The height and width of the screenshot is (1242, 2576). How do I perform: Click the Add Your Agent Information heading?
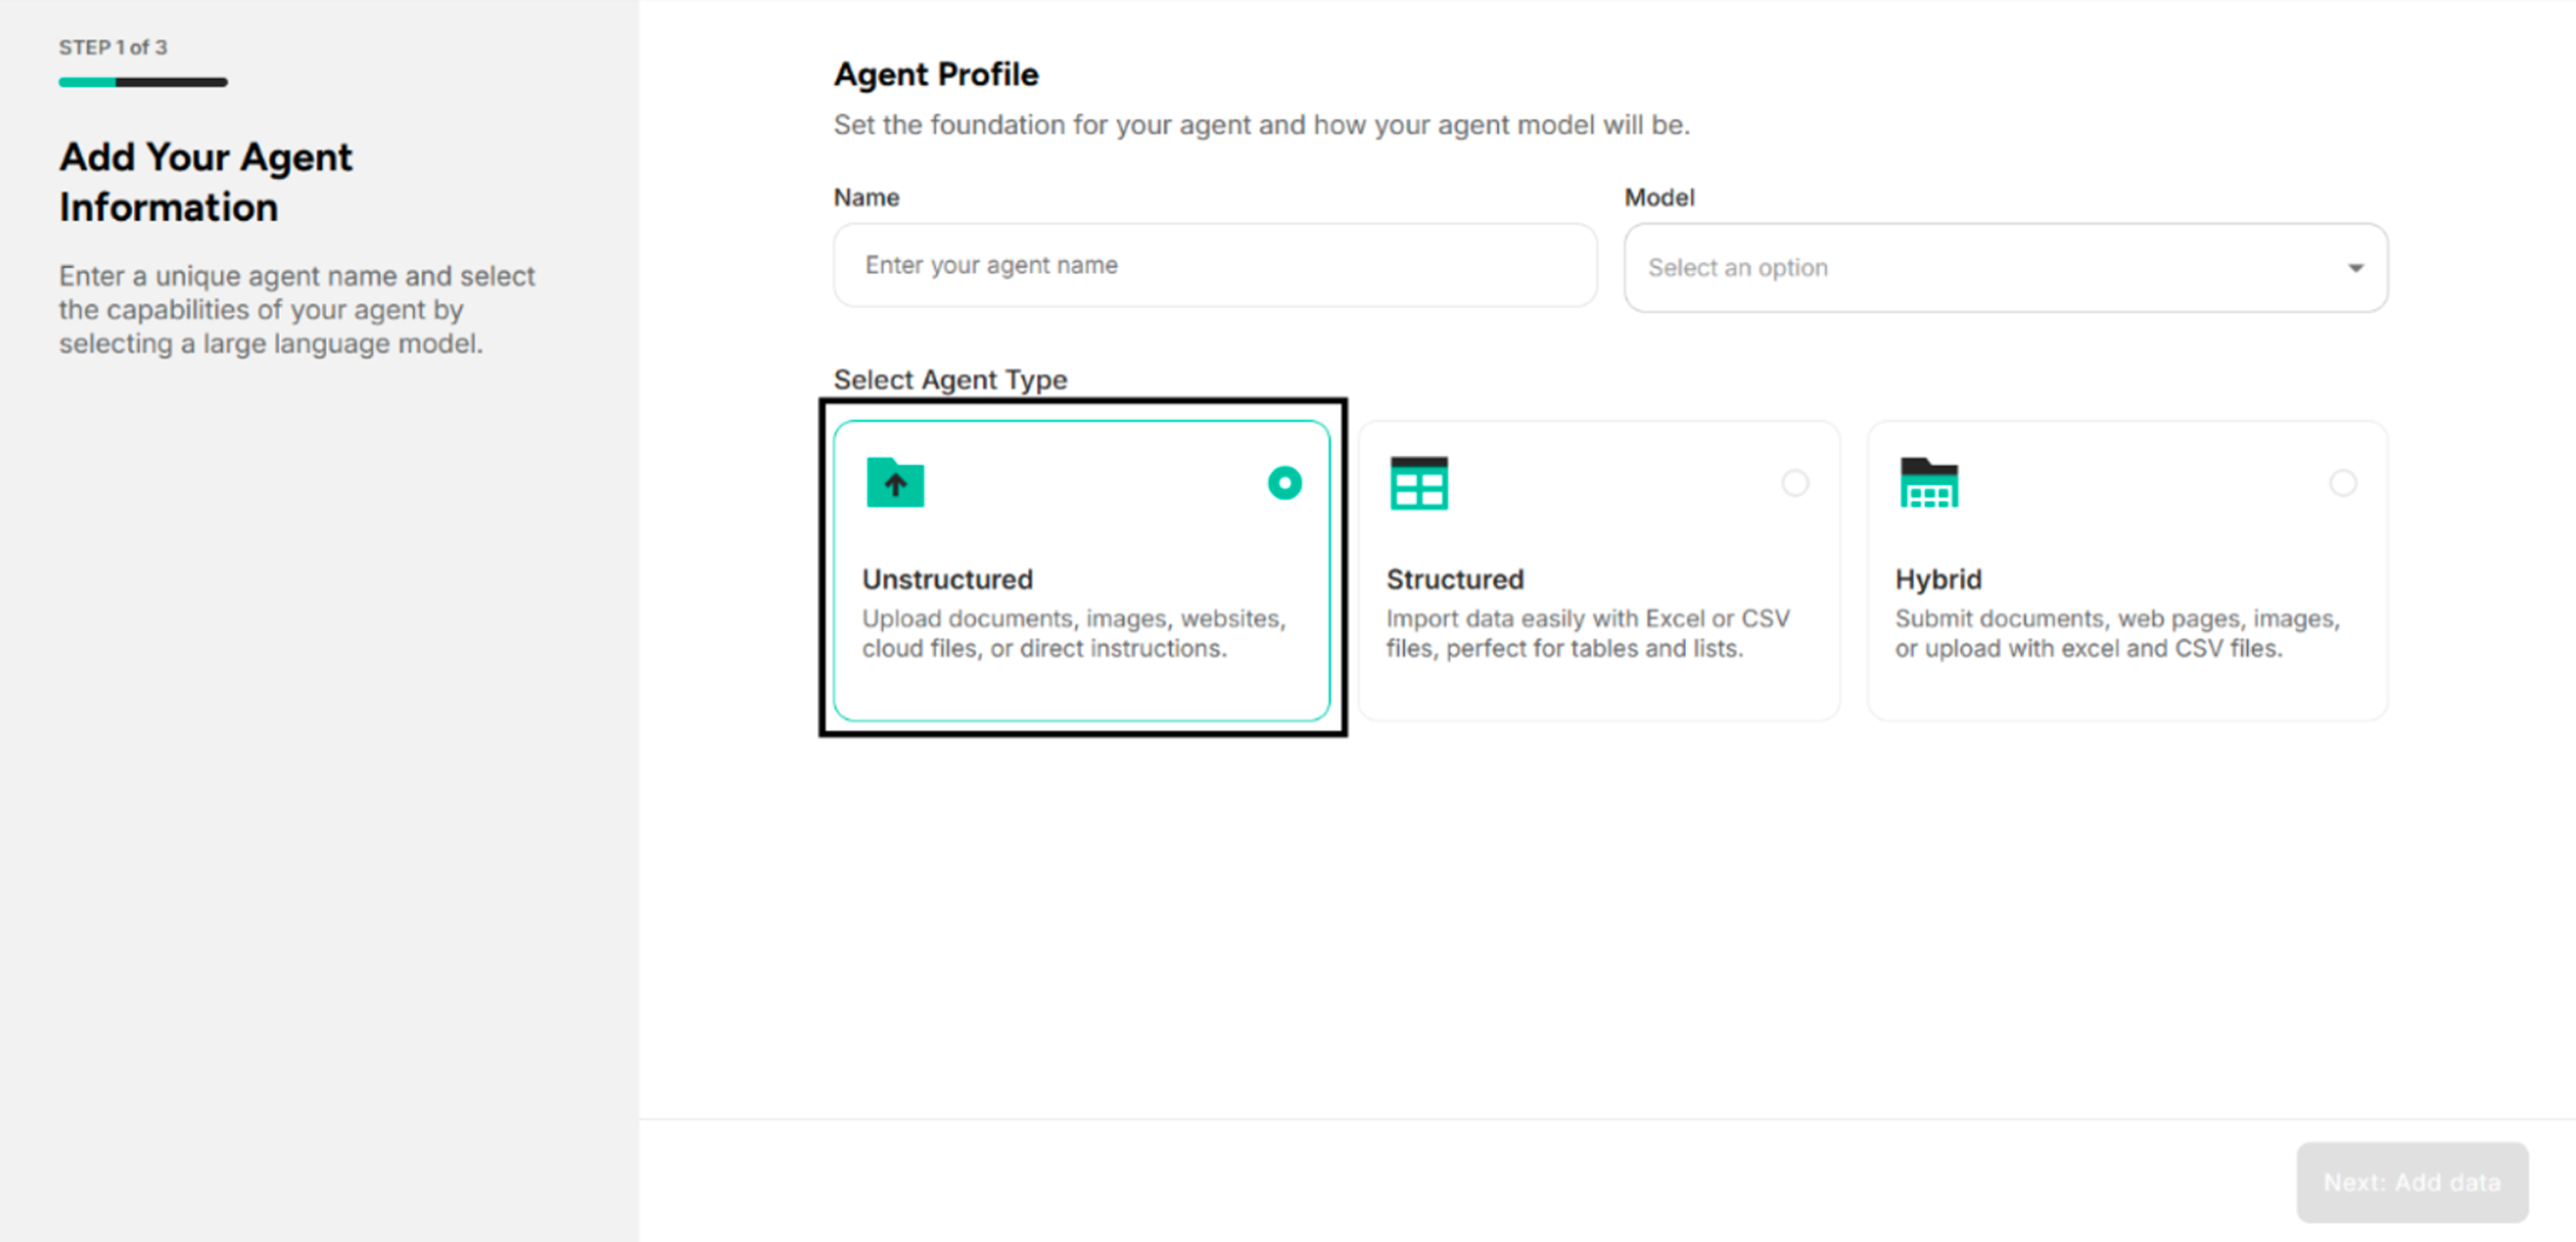pyautogui.click(x=204, y=182)
